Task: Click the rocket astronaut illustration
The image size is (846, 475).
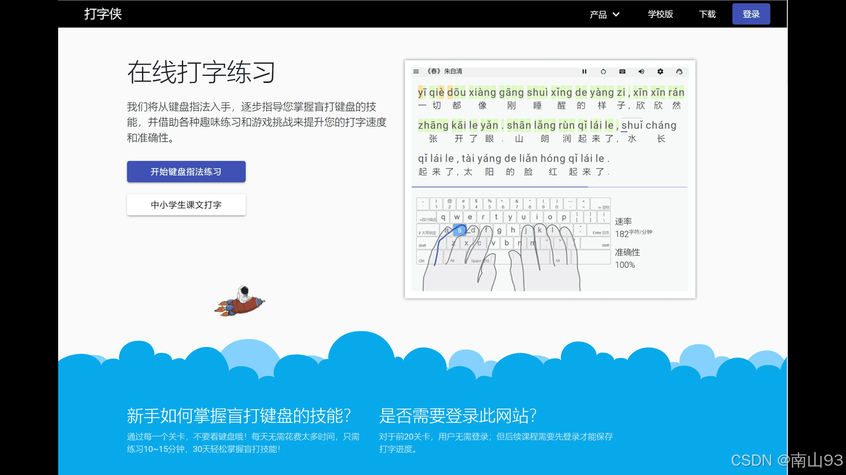Action: (x=239, y=301)
